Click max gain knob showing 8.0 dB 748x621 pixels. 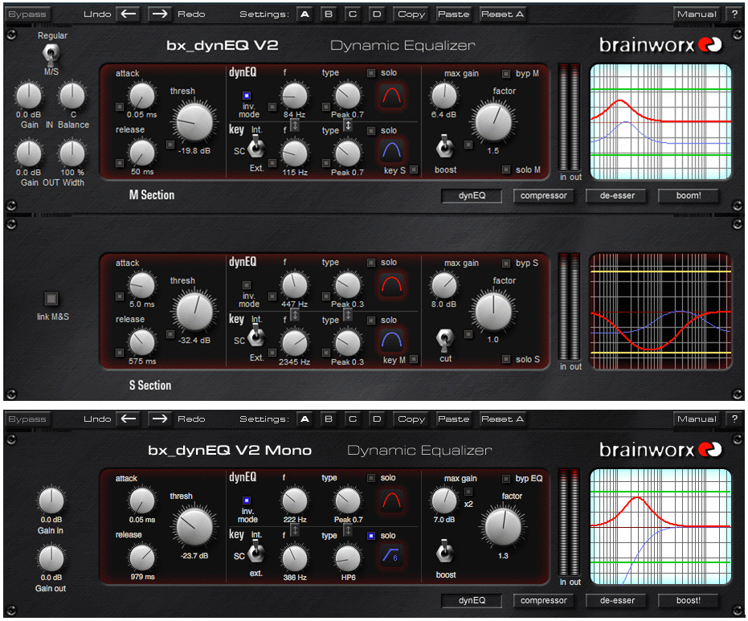444,285
